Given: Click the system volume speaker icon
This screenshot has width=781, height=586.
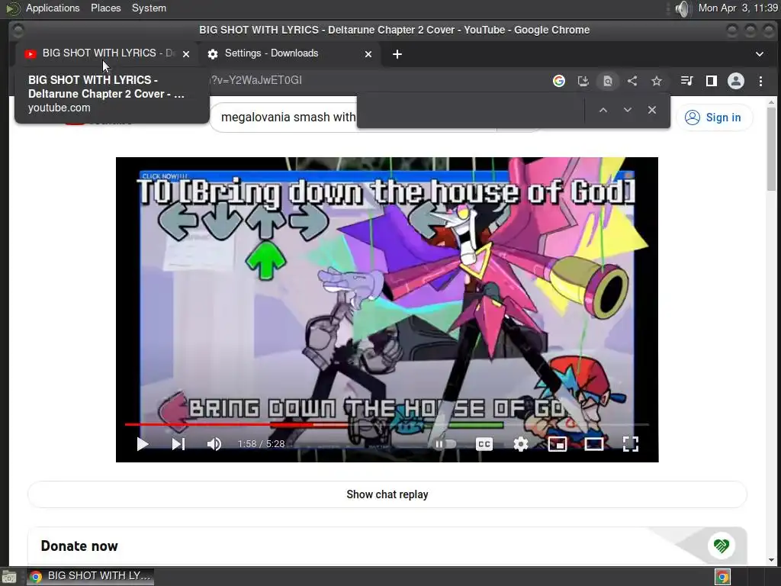Looking at the screenshot, I should [x=683, y=8].
